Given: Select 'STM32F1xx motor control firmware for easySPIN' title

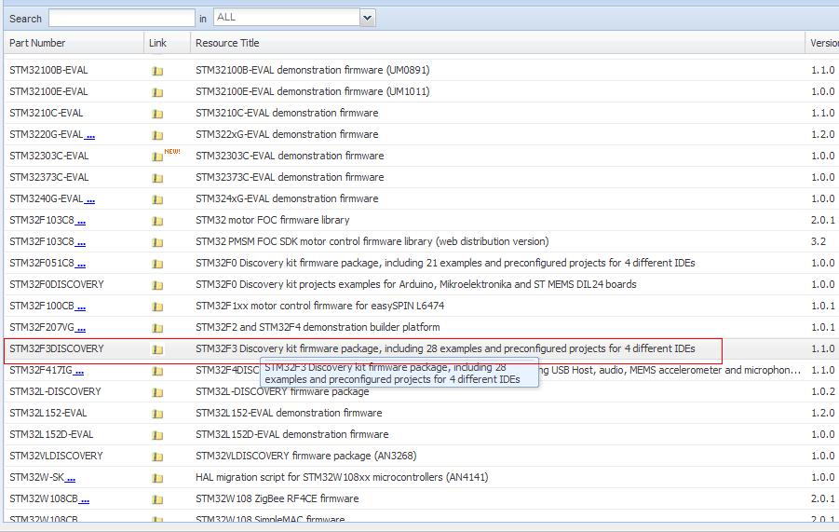Looking at the screenshot, I should point(319,306).
